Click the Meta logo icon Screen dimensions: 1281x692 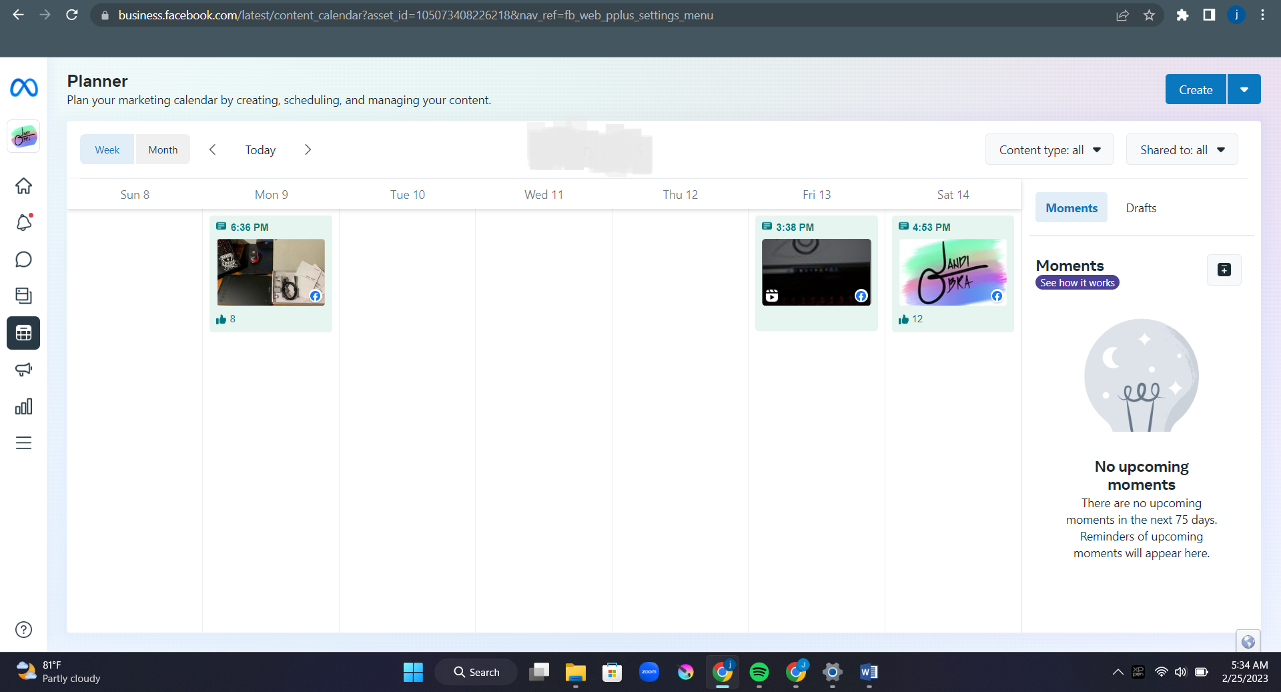tap(23, 87)
